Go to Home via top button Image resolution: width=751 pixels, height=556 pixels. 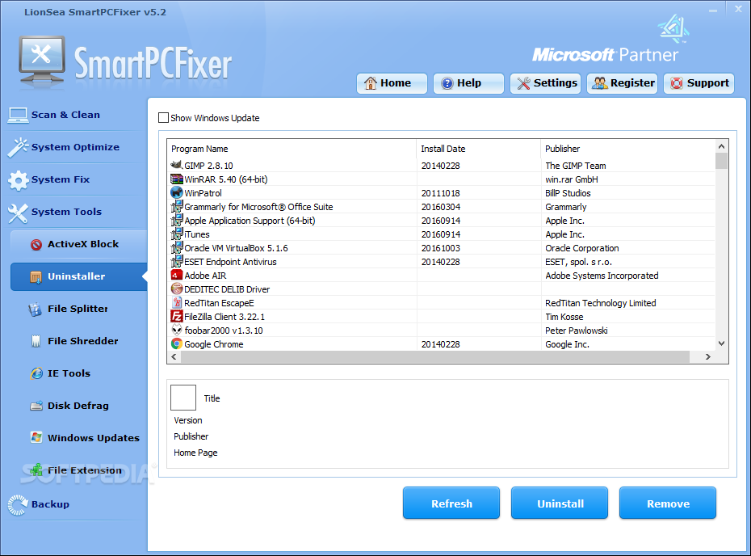click(392, 83)
